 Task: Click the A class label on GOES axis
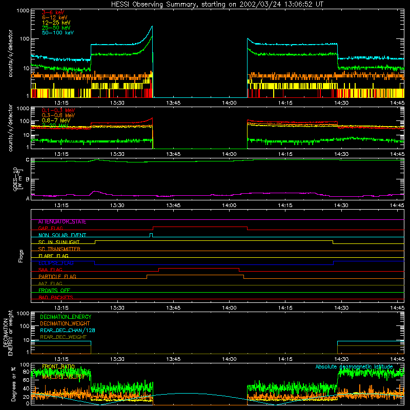(x=28, y=198)
